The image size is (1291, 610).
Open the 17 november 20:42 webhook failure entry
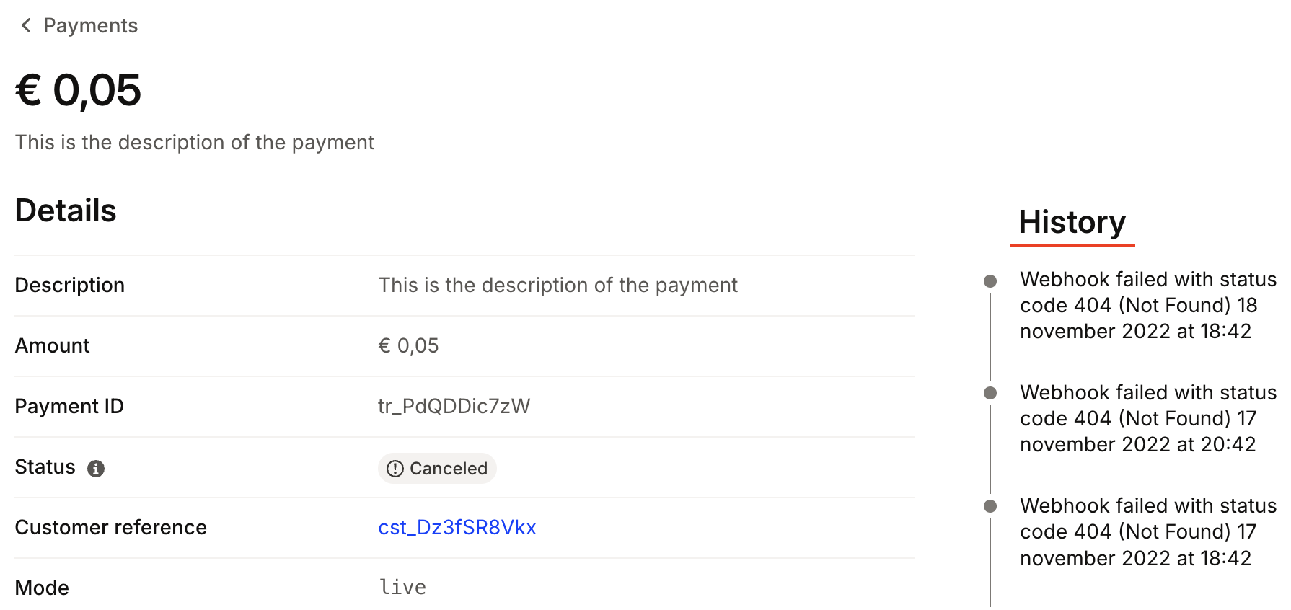tap(1147, 419)
